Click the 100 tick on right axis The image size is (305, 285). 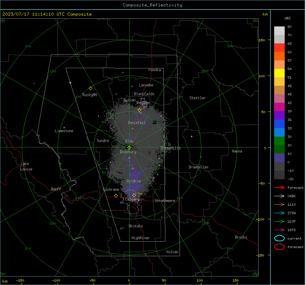point(262,76)
